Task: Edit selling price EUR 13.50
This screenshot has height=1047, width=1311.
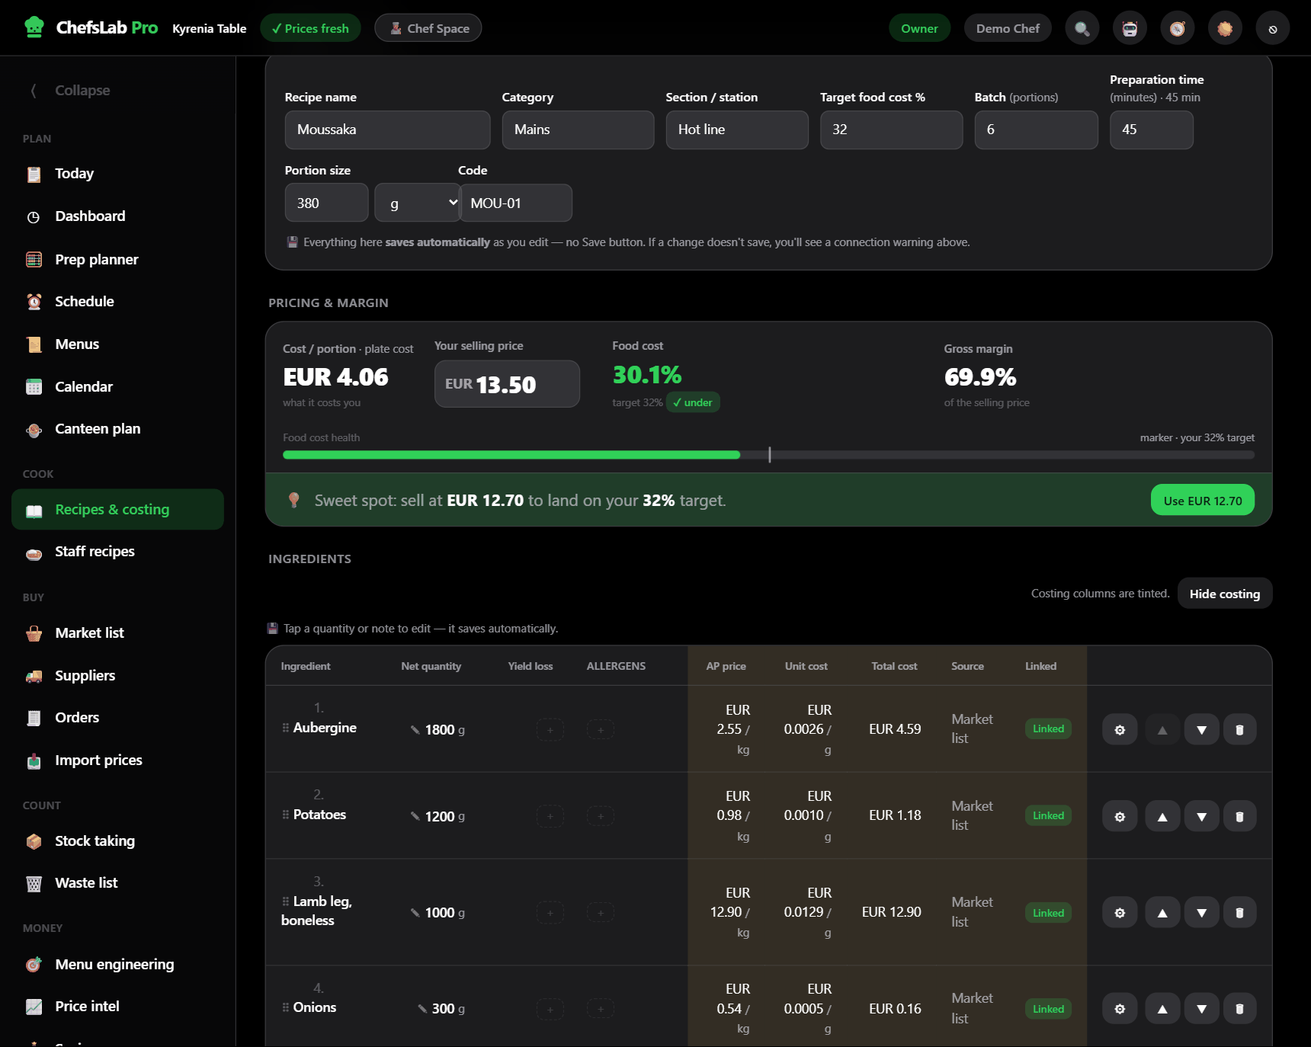Action: [507, 384]
